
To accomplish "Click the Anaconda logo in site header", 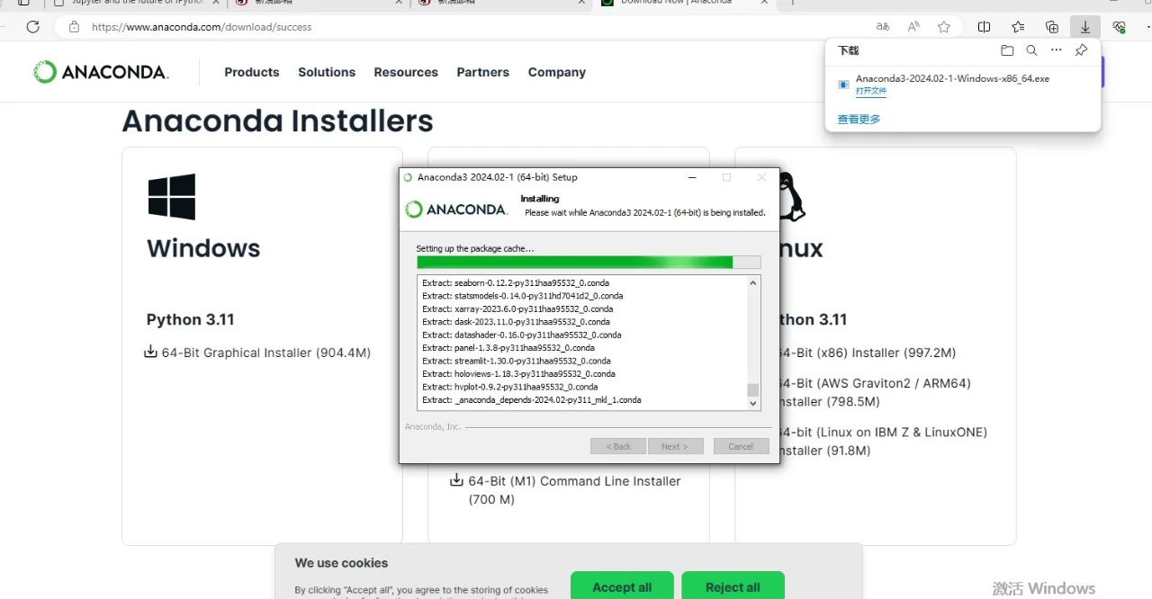I will coord(101,72).
